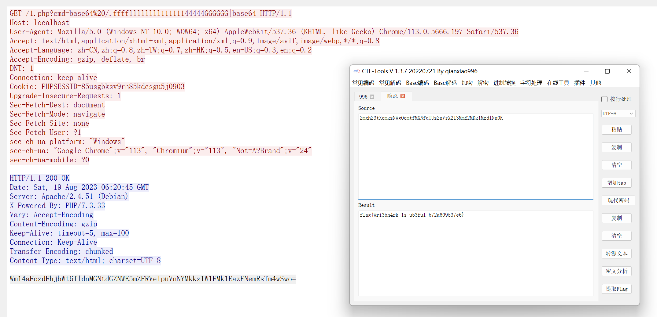Screen dimensions: 657x317
Task: Click the Transfer-Encoding: chunked line
Action: tap(61, 251)
